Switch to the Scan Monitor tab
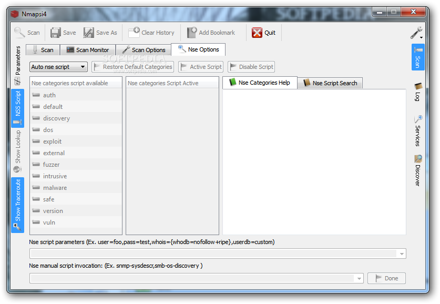440x304 pixels. (88, 50)
